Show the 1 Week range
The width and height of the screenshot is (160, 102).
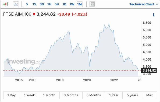click(x=29, y=95)
